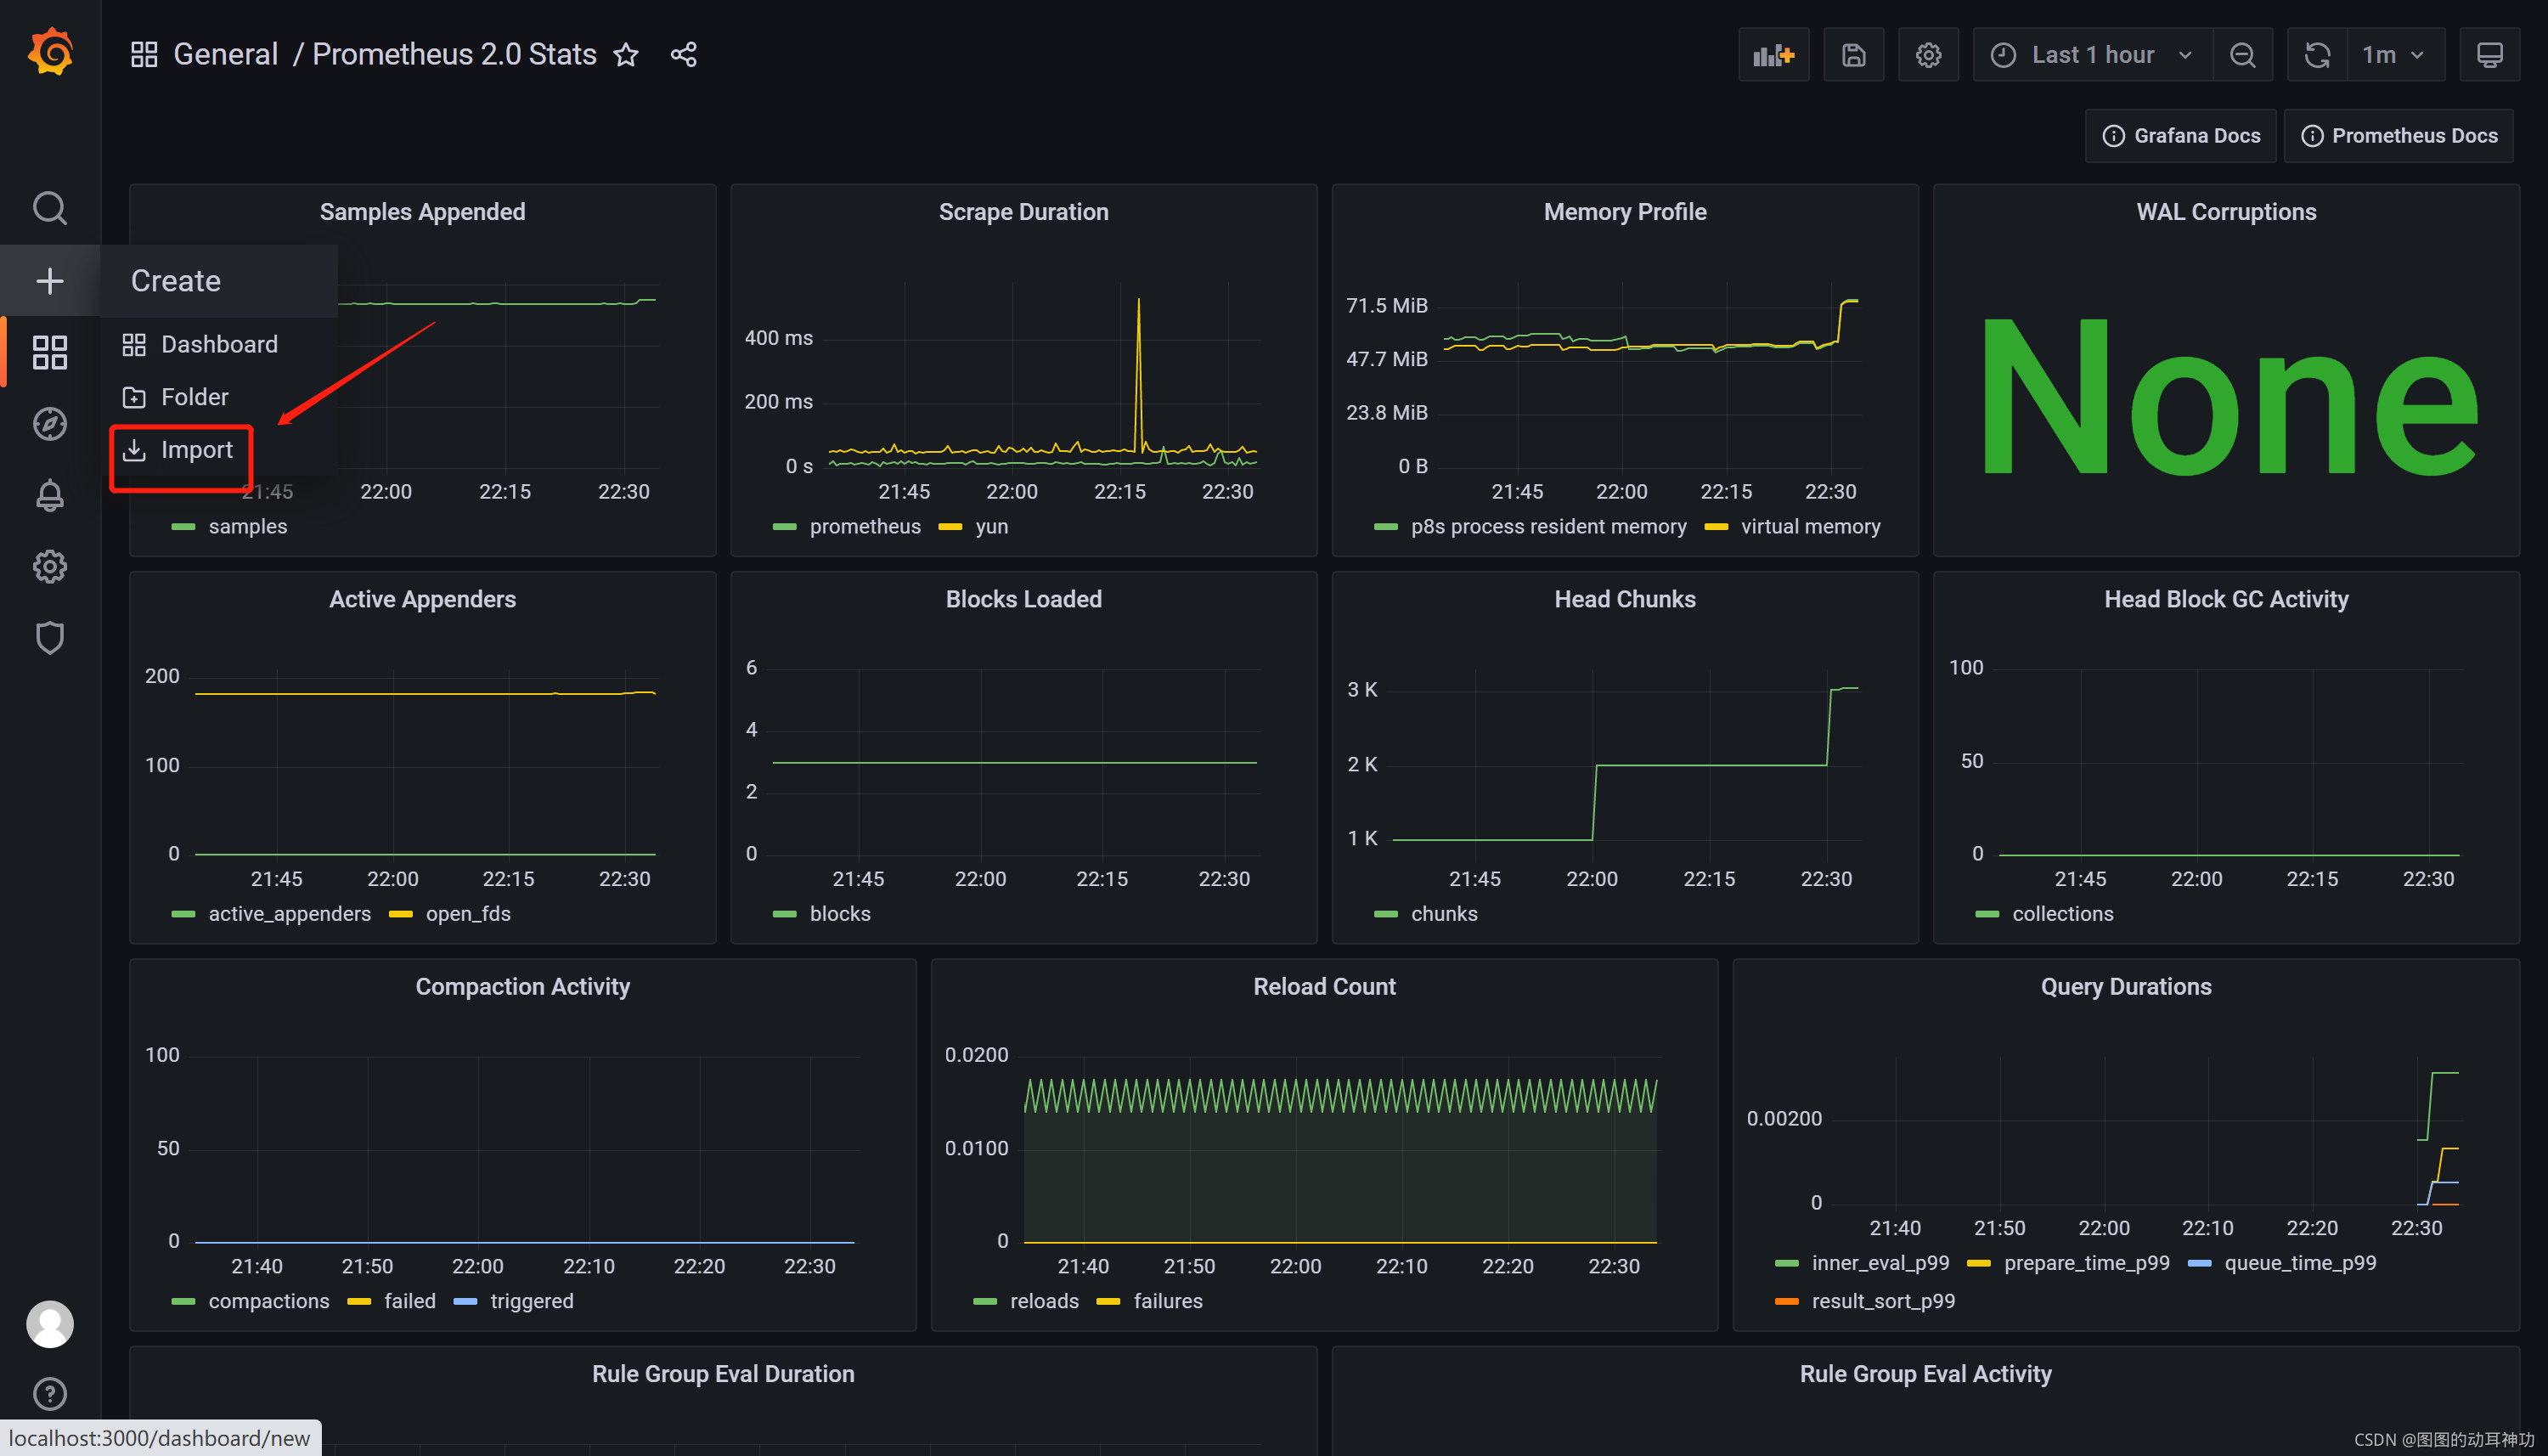Open Samples Appended panel title menu

tap(422, 212)
